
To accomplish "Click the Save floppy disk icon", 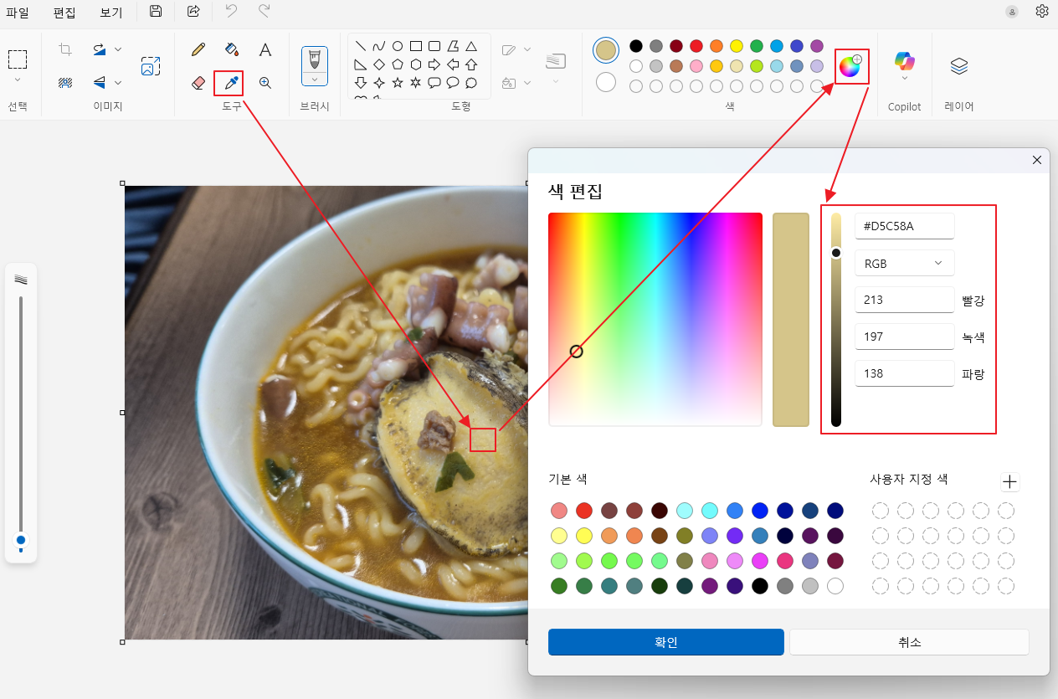I will (156, 11).
